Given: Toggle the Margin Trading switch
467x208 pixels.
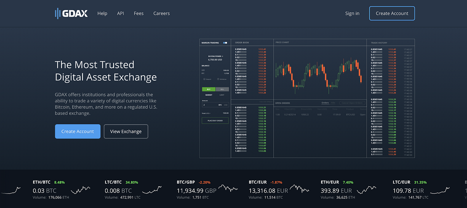Looking at the screenshot, I should [225, 43].
